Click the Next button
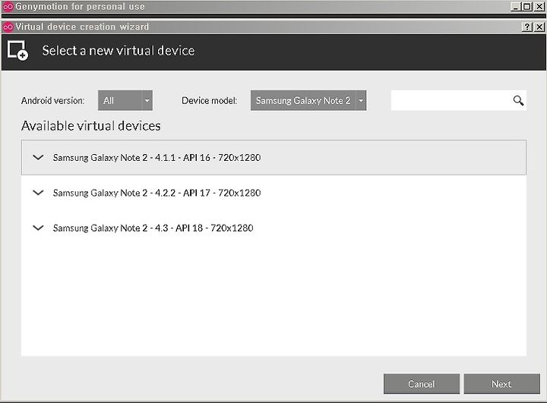547x403 pixels. pyautogui.click(x=501, y=384)
